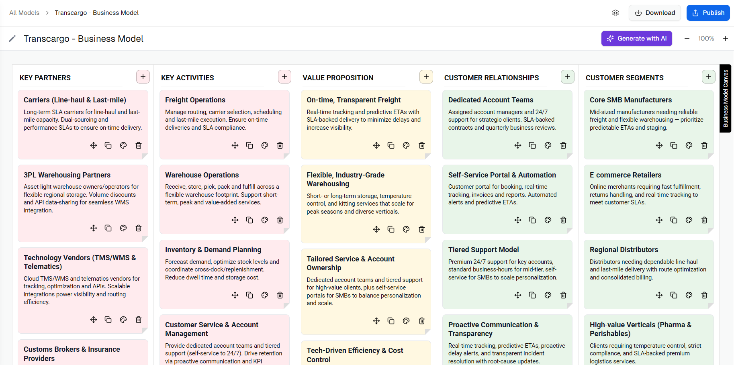Viewport: 734px width, 365px height.
Task: Click the Download button
Action: [x=655, y=13]
